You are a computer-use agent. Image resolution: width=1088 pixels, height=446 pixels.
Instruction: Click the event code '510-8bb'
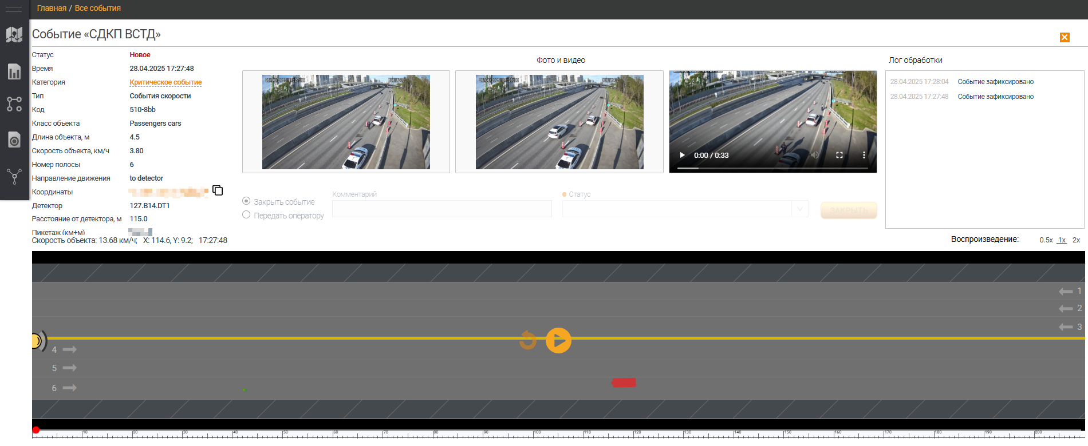pos(143,110)
